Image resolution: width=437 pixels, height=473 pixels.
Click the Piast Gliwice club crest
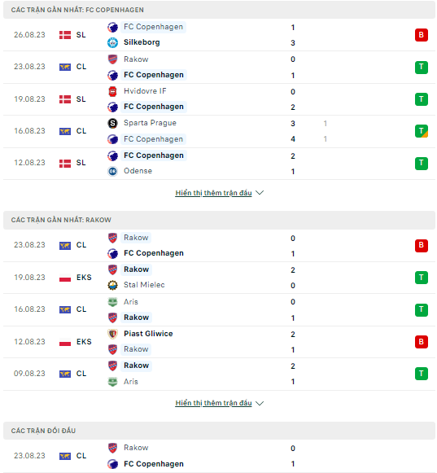tap(112, 334)
